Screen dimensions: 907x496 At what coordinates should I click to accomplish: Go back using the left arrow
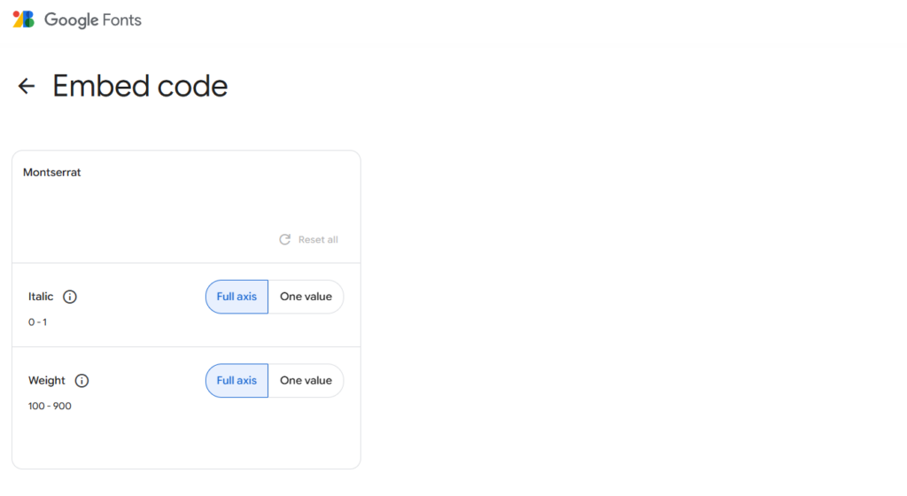pos(27,86)
